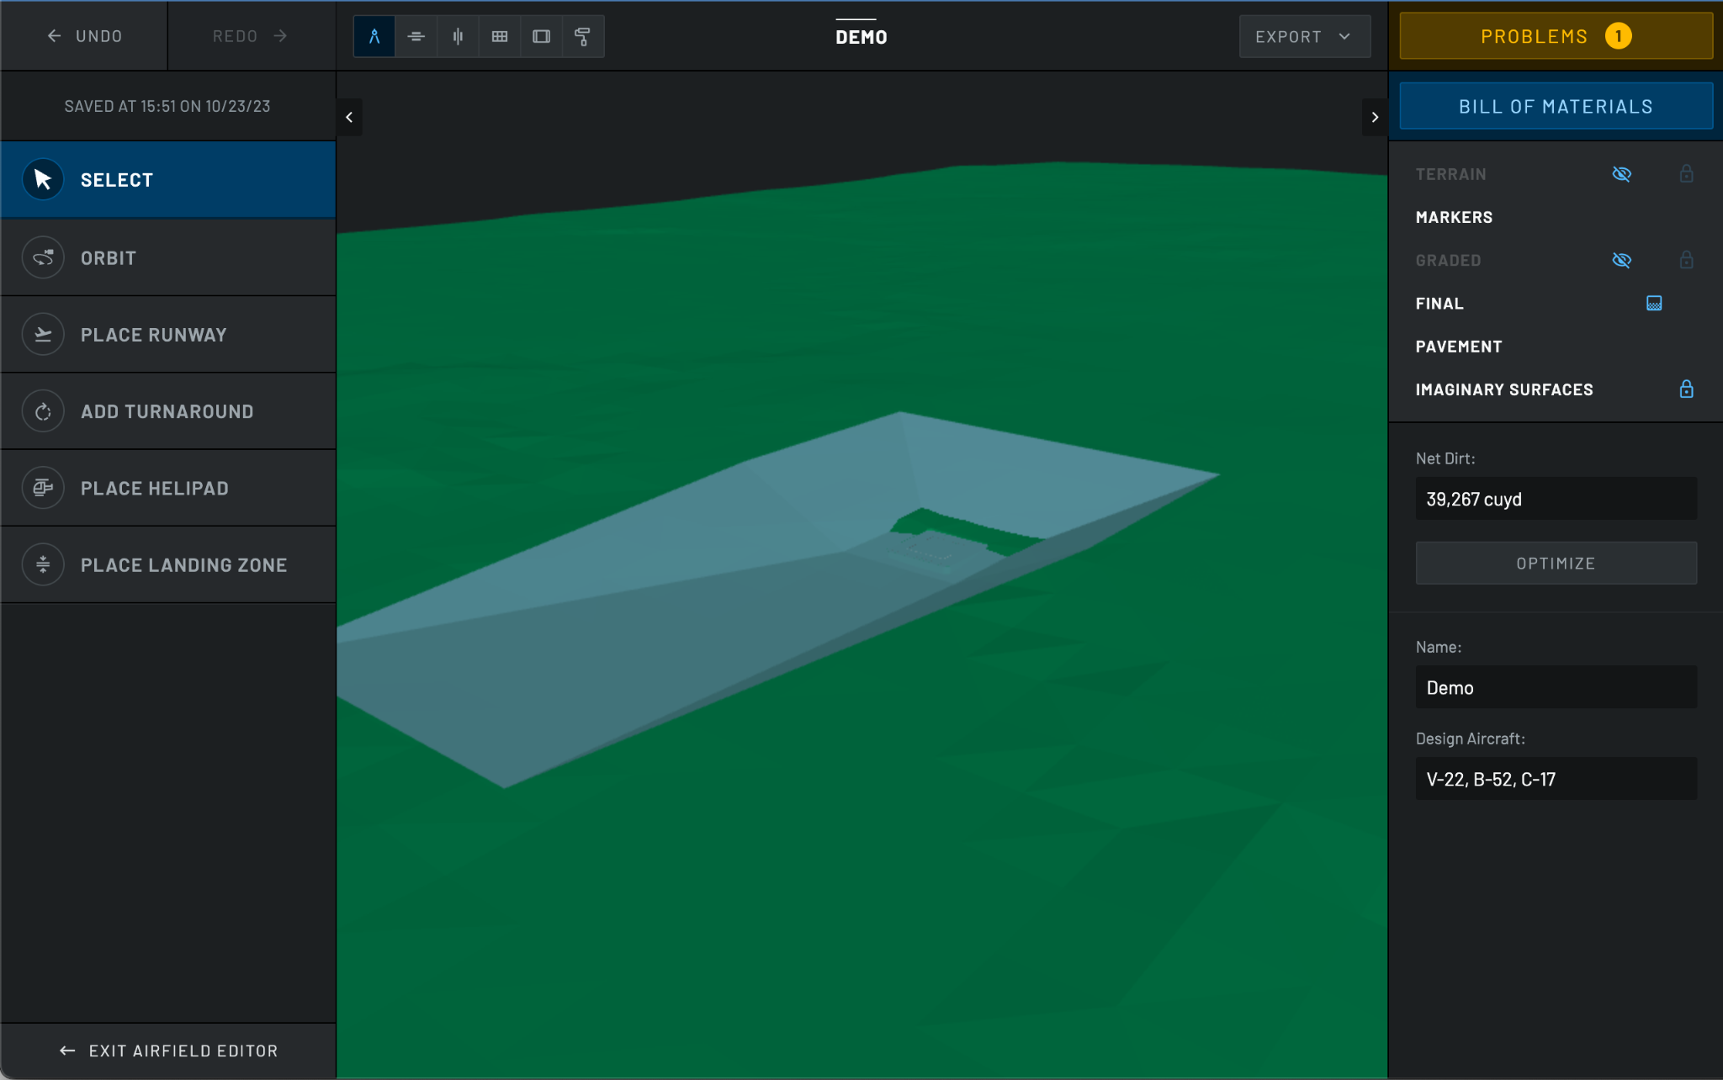Click the Design Aircraft input field
The width and height of the screenshot is (1723, 1080).
(1554, 779)
